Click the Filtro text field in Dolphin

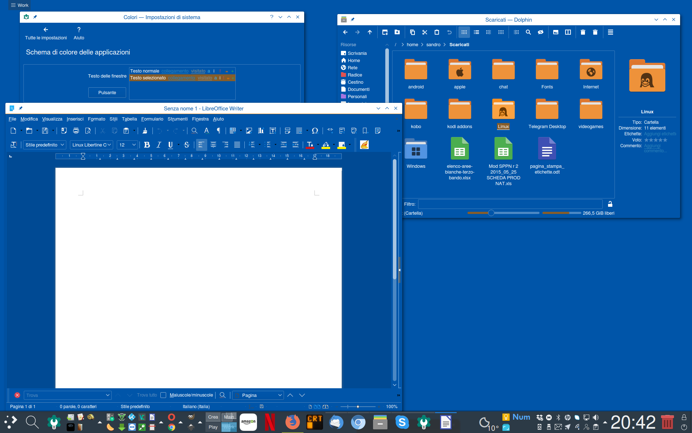(x=510, y=204)
